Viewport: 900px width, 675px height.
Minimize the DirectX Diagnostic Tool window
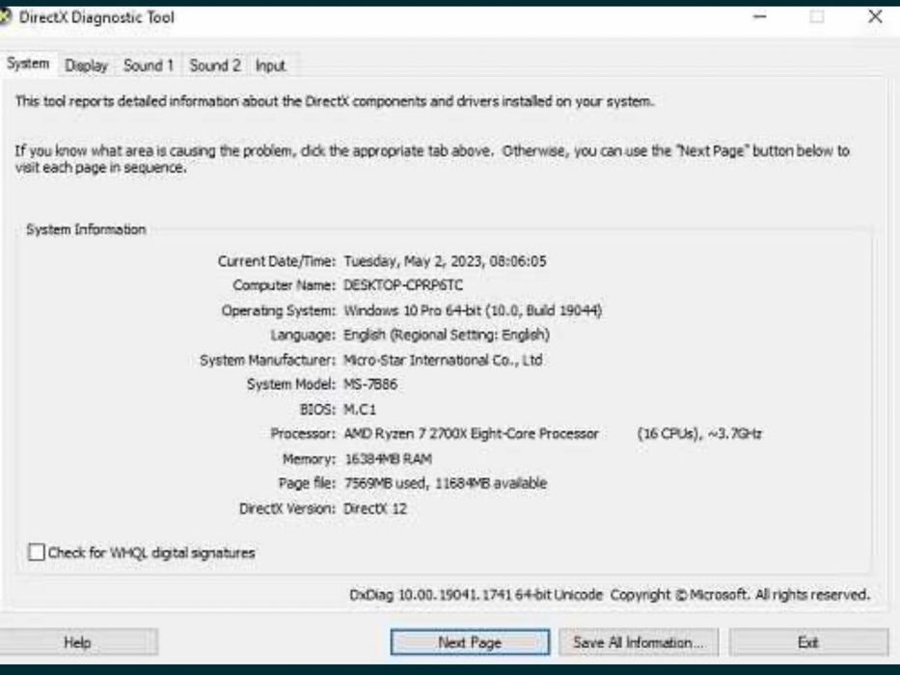coord(759,16)
